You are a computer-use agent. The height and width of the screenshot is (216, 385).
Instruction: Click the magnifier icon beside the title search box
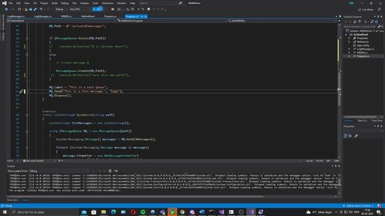tap(180, 3)
